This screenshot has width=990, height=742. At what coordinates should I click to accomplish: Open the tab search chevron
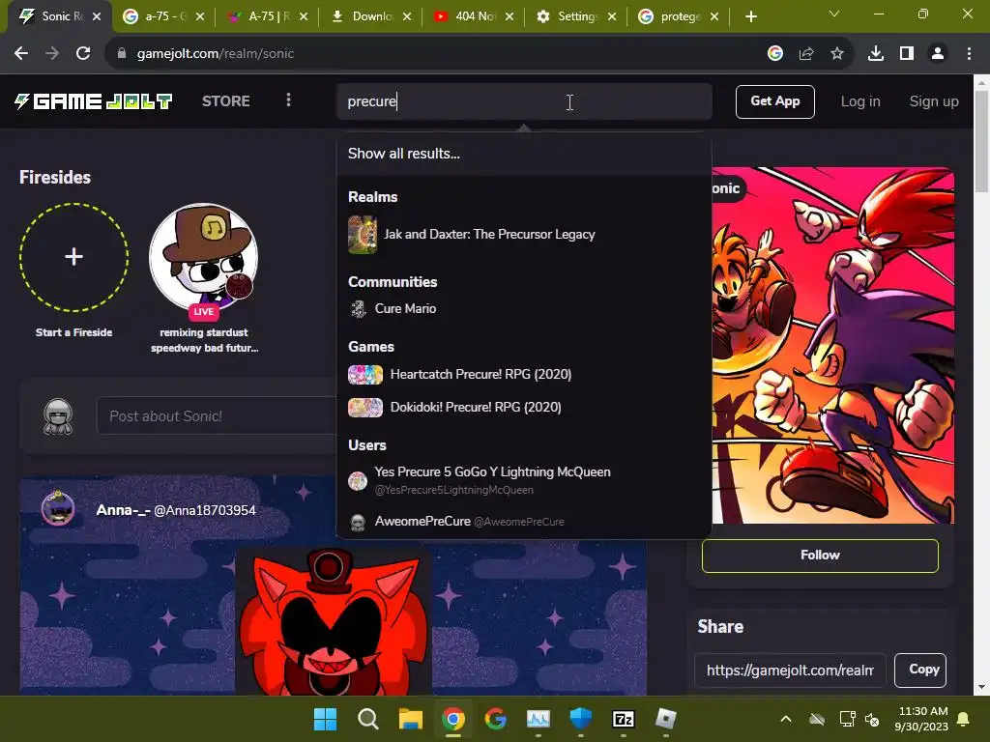[834, 14]
